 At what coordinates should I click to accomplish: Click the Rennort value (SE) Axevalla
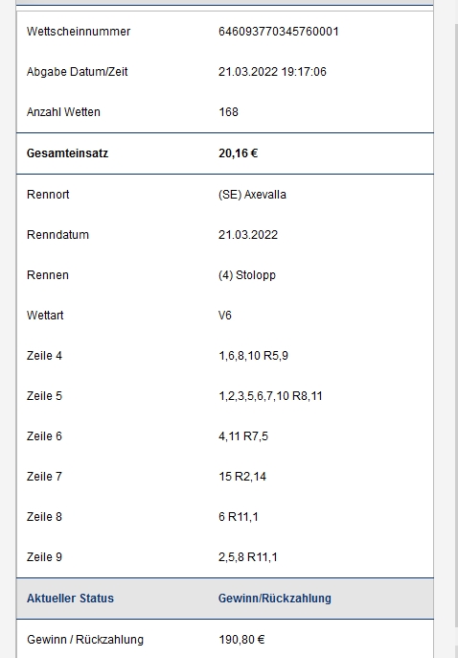252,195
